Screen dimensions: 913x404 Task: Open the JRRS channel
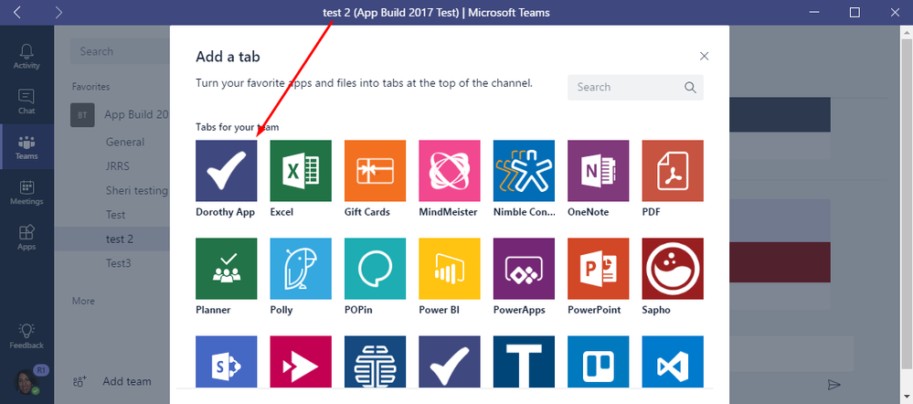[x=118, y=166]
